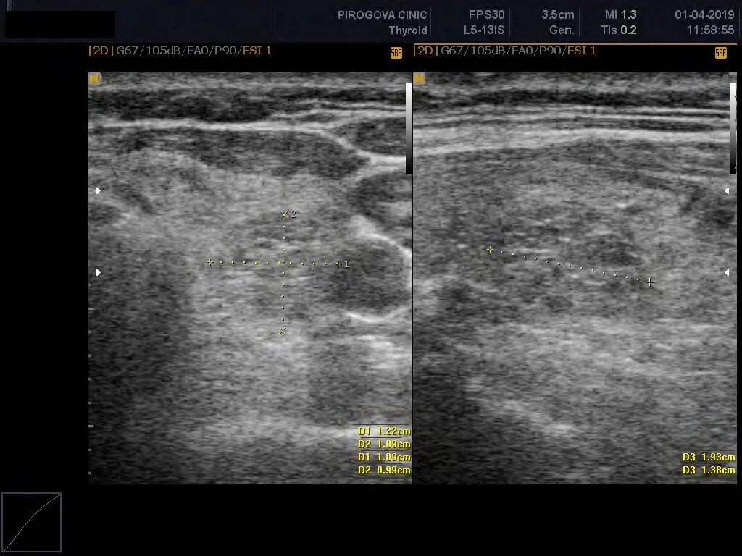This screenshot has height=556, width=742.
Task: Click the MI 1.3 value
Action: pos(620,14)
